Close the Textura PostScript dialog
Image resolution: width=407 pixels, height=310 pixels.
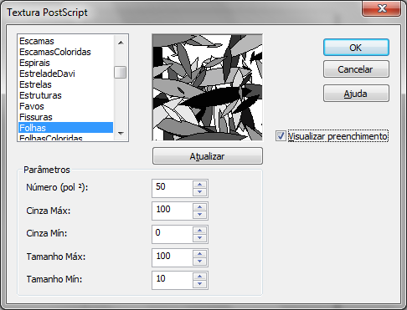382,8
